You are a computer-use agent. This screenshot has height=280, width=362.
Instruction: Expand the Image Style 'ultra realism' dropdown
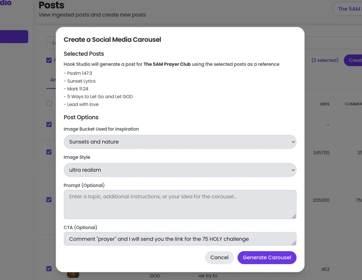click(180, 170)
